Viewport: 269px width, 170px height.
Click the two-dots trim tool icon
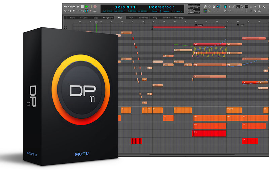[230, 11]
